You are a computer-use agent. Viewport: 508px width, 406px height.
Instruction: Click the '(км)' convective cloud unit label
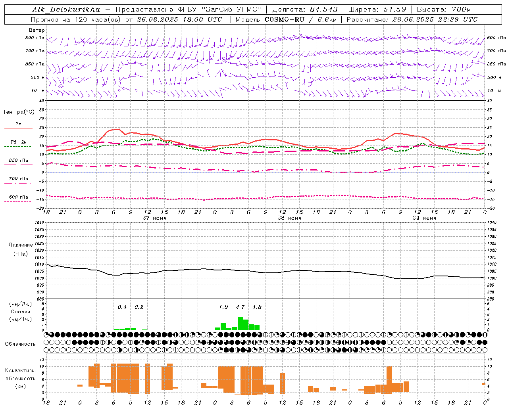pos(21,386)
